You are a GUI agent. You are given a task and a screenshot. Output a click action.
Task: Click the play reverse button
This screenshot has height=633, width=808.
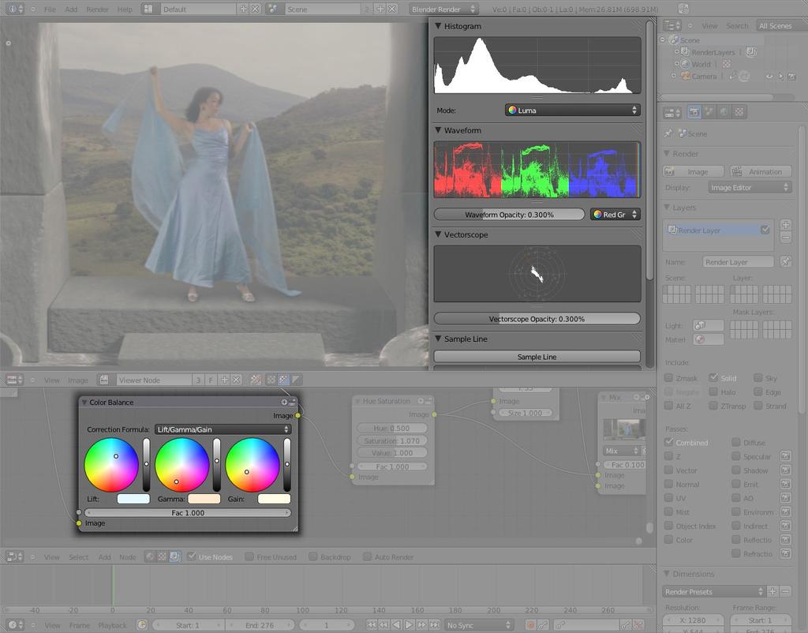coord(396,625)
